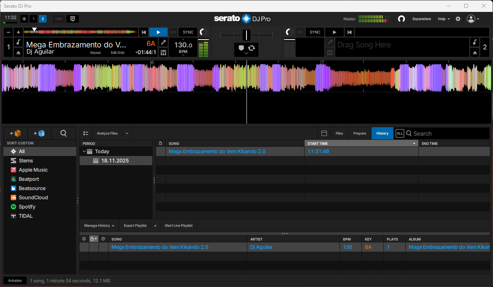
Task: Toggle the day/night brightness mode
Action: pyautogui.click(x=24, y=19)
